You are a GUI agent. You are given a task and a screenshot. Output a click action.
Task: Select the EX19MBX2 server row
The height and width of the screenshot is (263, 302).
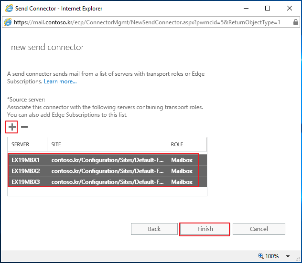coord(107,171)
